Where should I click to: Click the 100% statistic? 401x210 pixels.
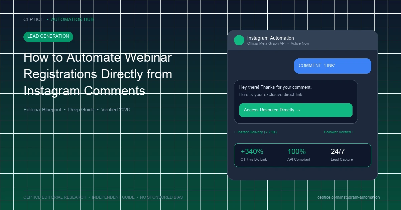tap(296, 152)
